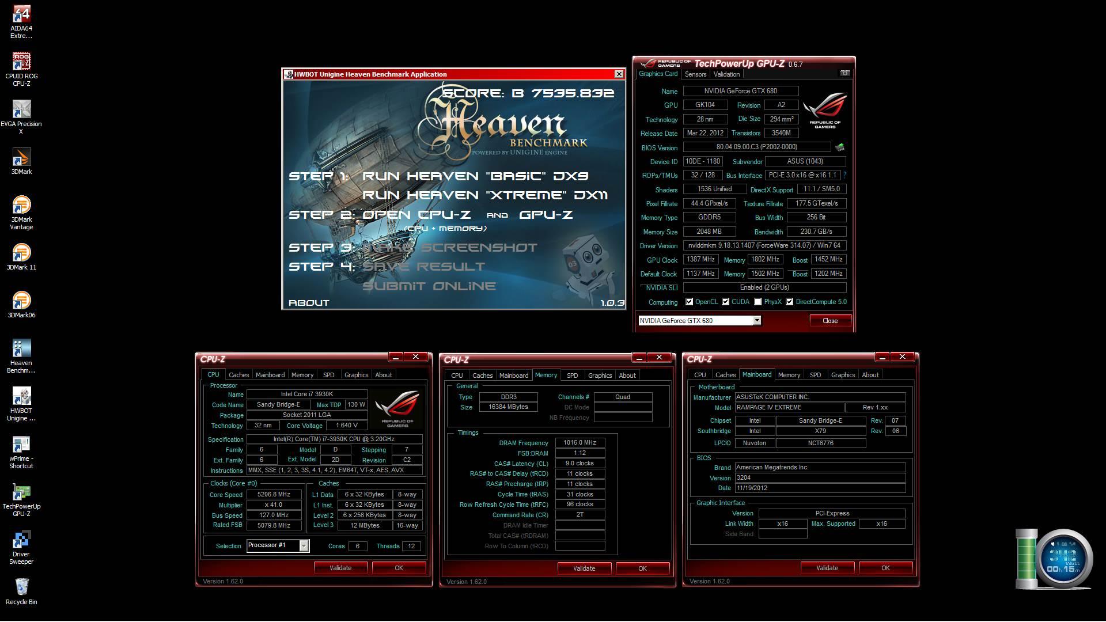The height and width of the screenshot is (622, 1106).
Task: Click the DRAM Frequency value field
Action: tap(580, 443)
